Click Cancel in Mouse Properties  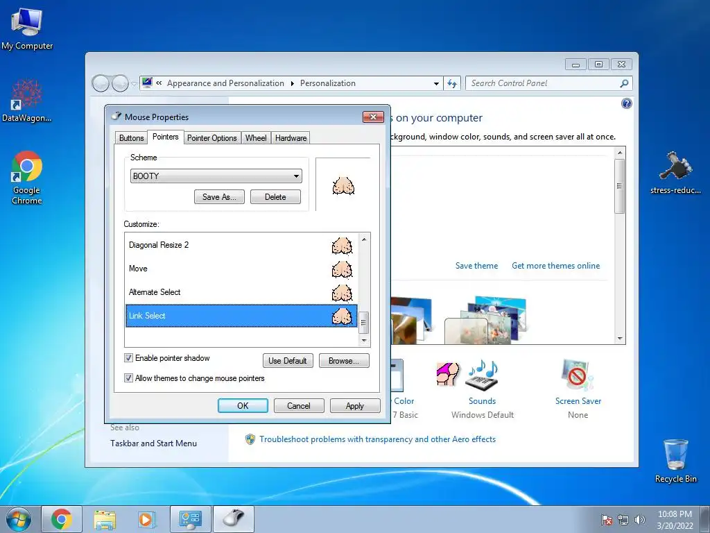tap(299, 405)
